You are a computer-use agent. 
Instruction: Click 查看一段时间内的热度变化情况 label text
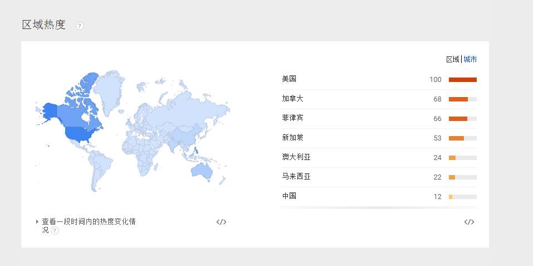coord(89,226)
